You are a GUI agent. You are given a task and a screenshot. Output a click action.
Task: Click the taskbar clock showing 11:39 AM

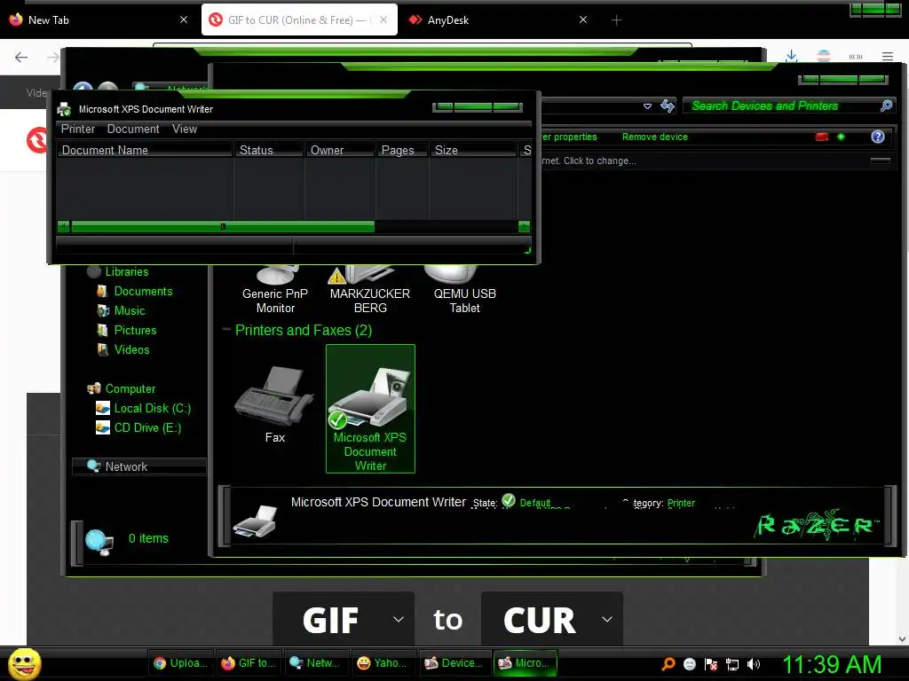pos(832,664)
